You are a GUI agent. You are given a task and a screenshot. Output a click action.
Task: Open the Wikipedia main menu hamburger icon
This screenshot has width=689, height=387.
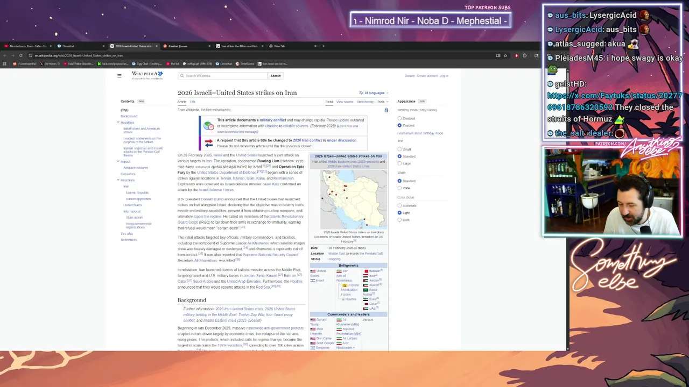pos(119,76)
